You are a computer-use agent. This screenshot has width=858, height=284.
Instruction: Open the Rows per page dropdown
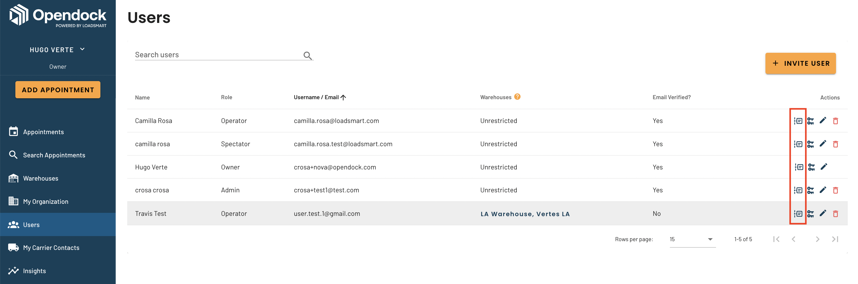coord(692,239)
